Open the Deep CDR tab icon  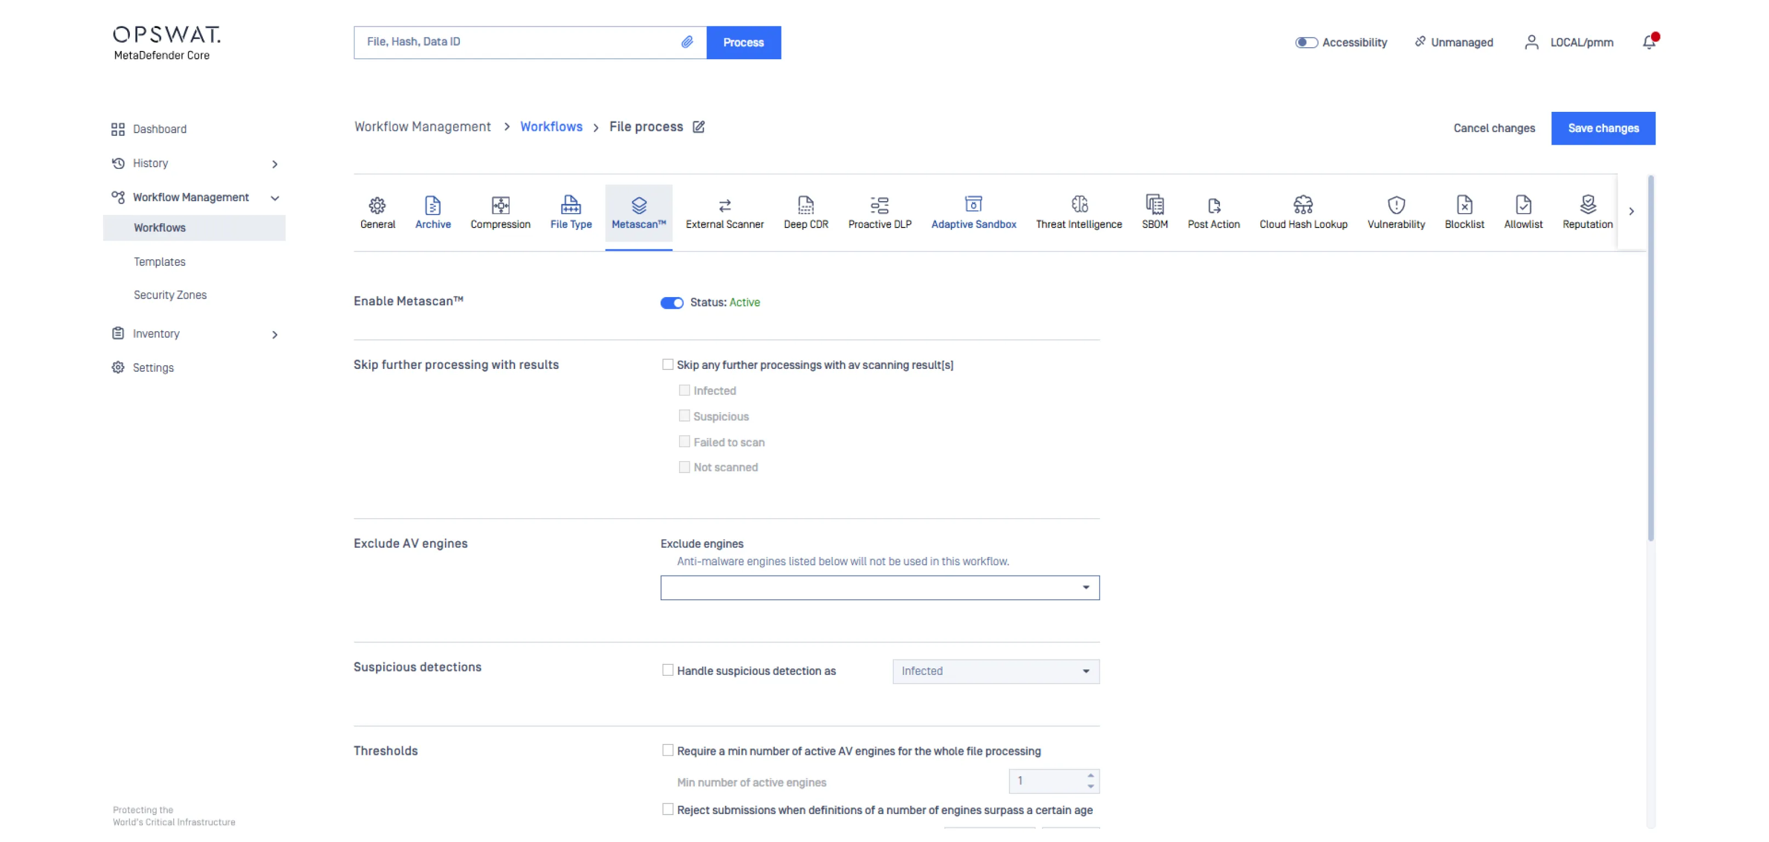pos(806,206)
